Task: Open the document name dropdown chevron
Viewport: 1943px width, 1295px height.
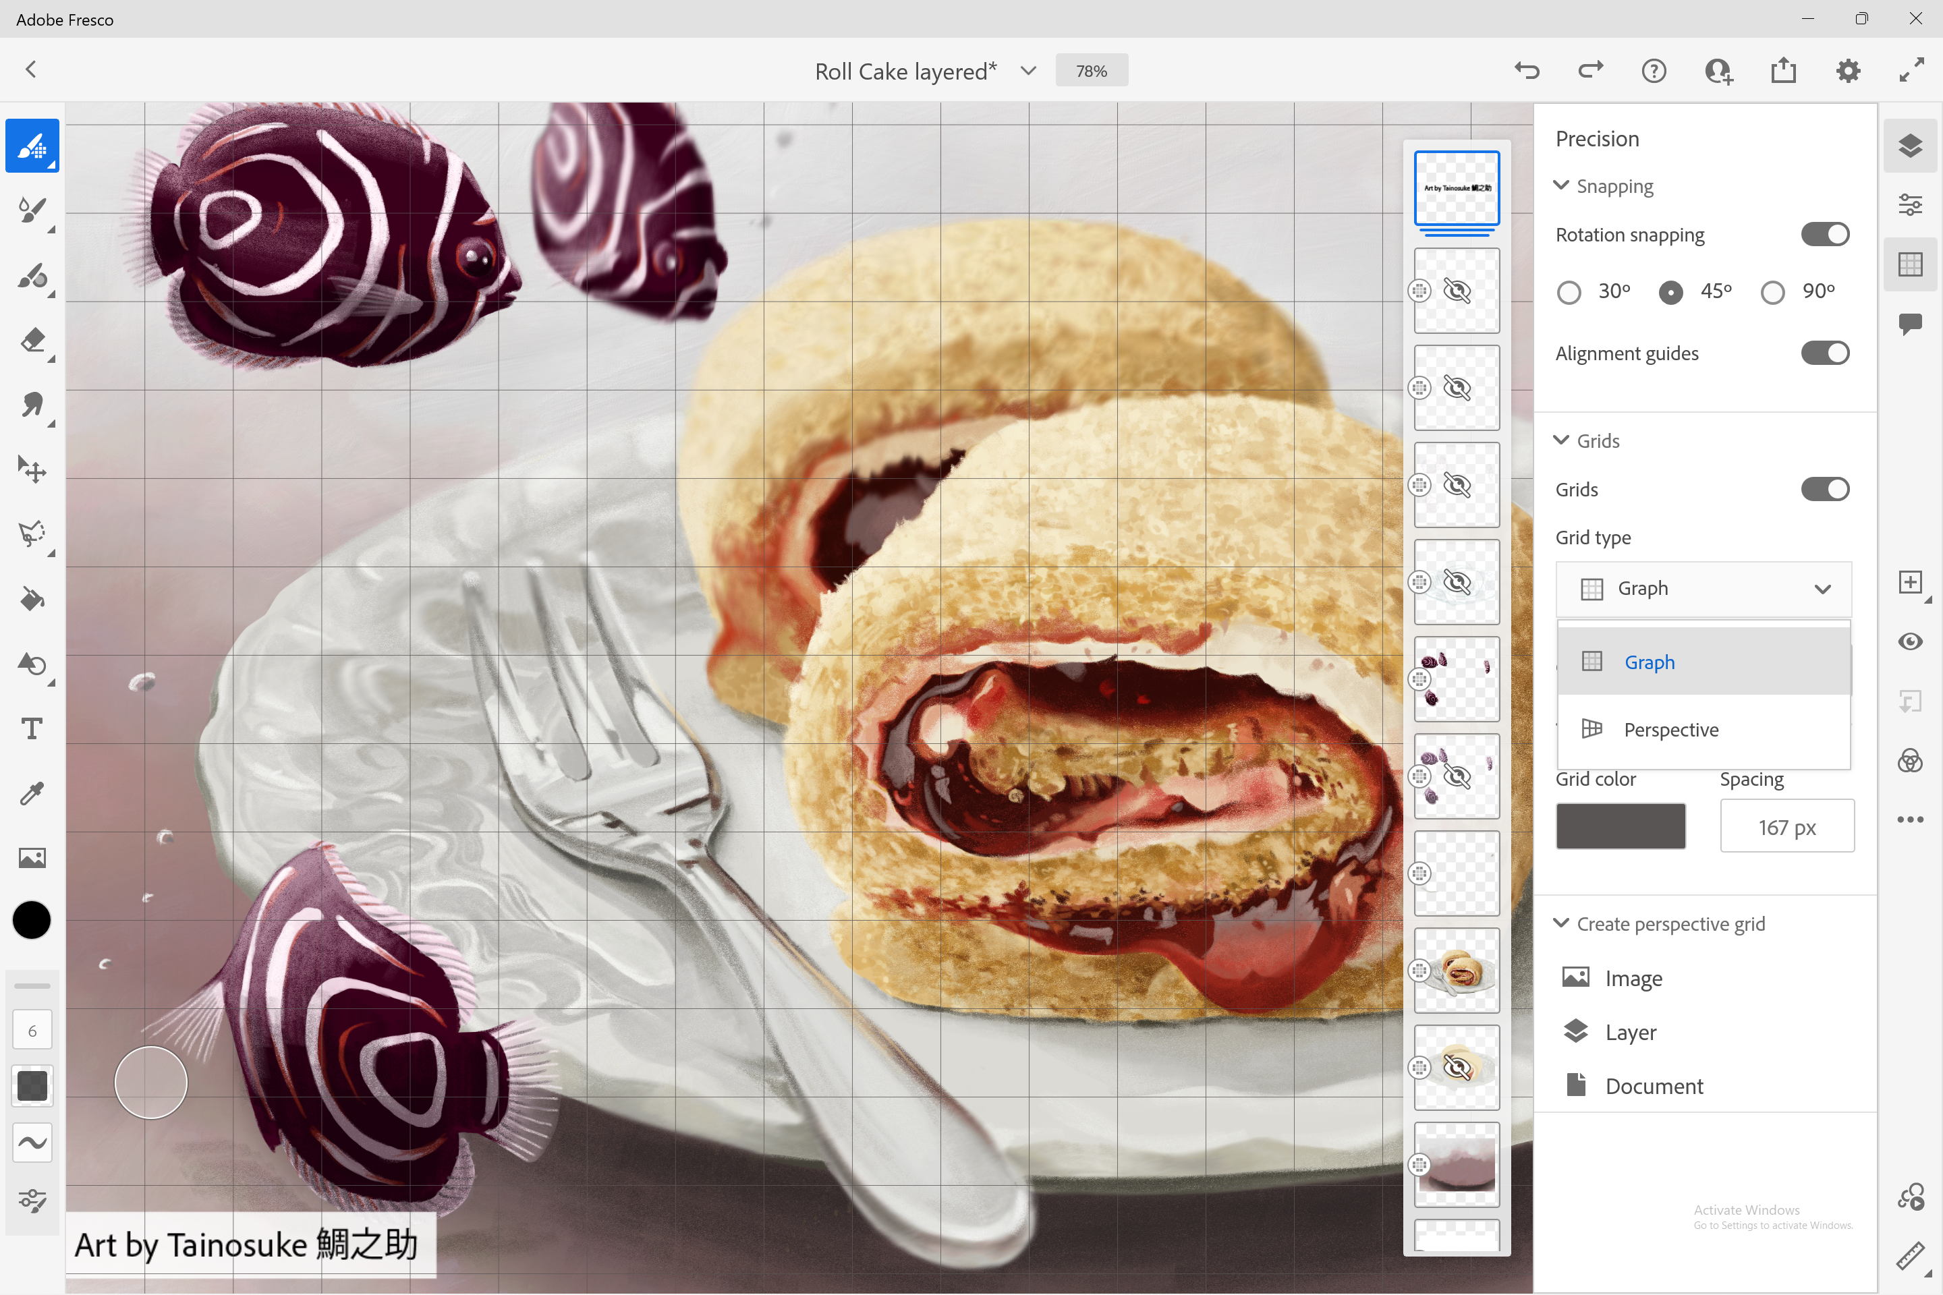Action: tap(1027, 71)
